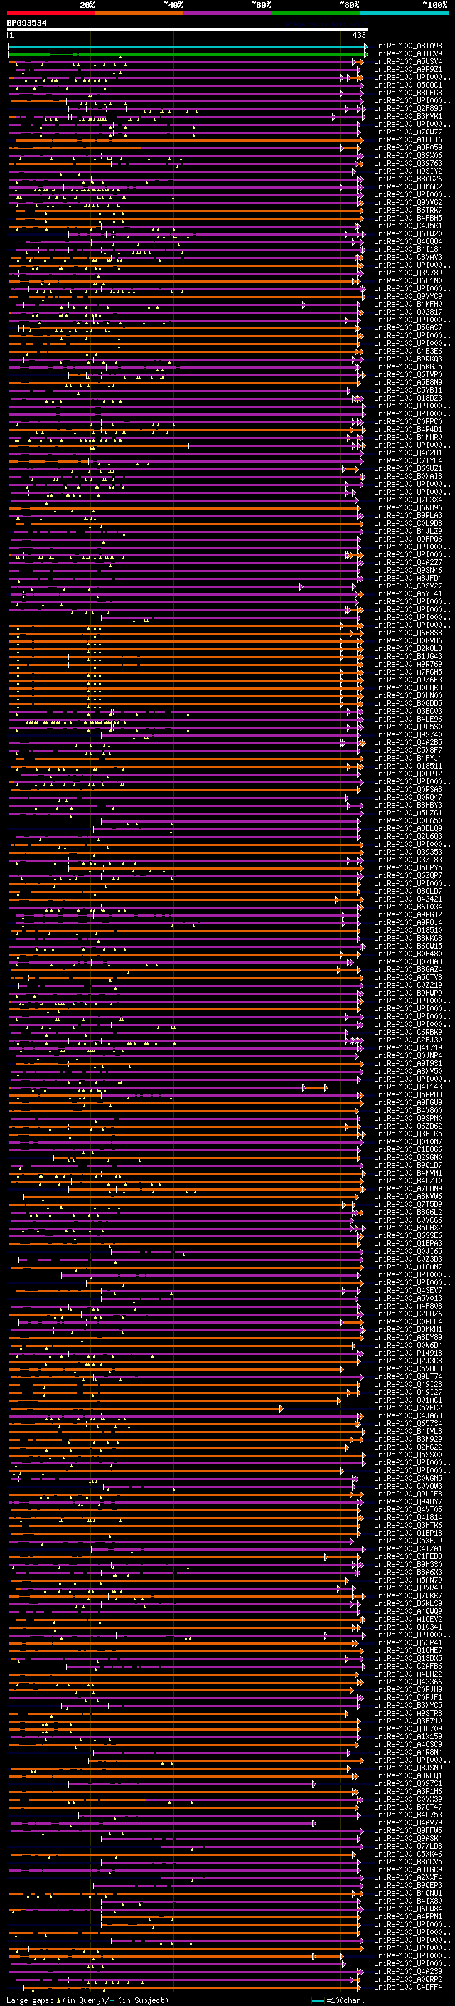Select hit label UniRef100_Q4T143

[x=408, y=1087]
